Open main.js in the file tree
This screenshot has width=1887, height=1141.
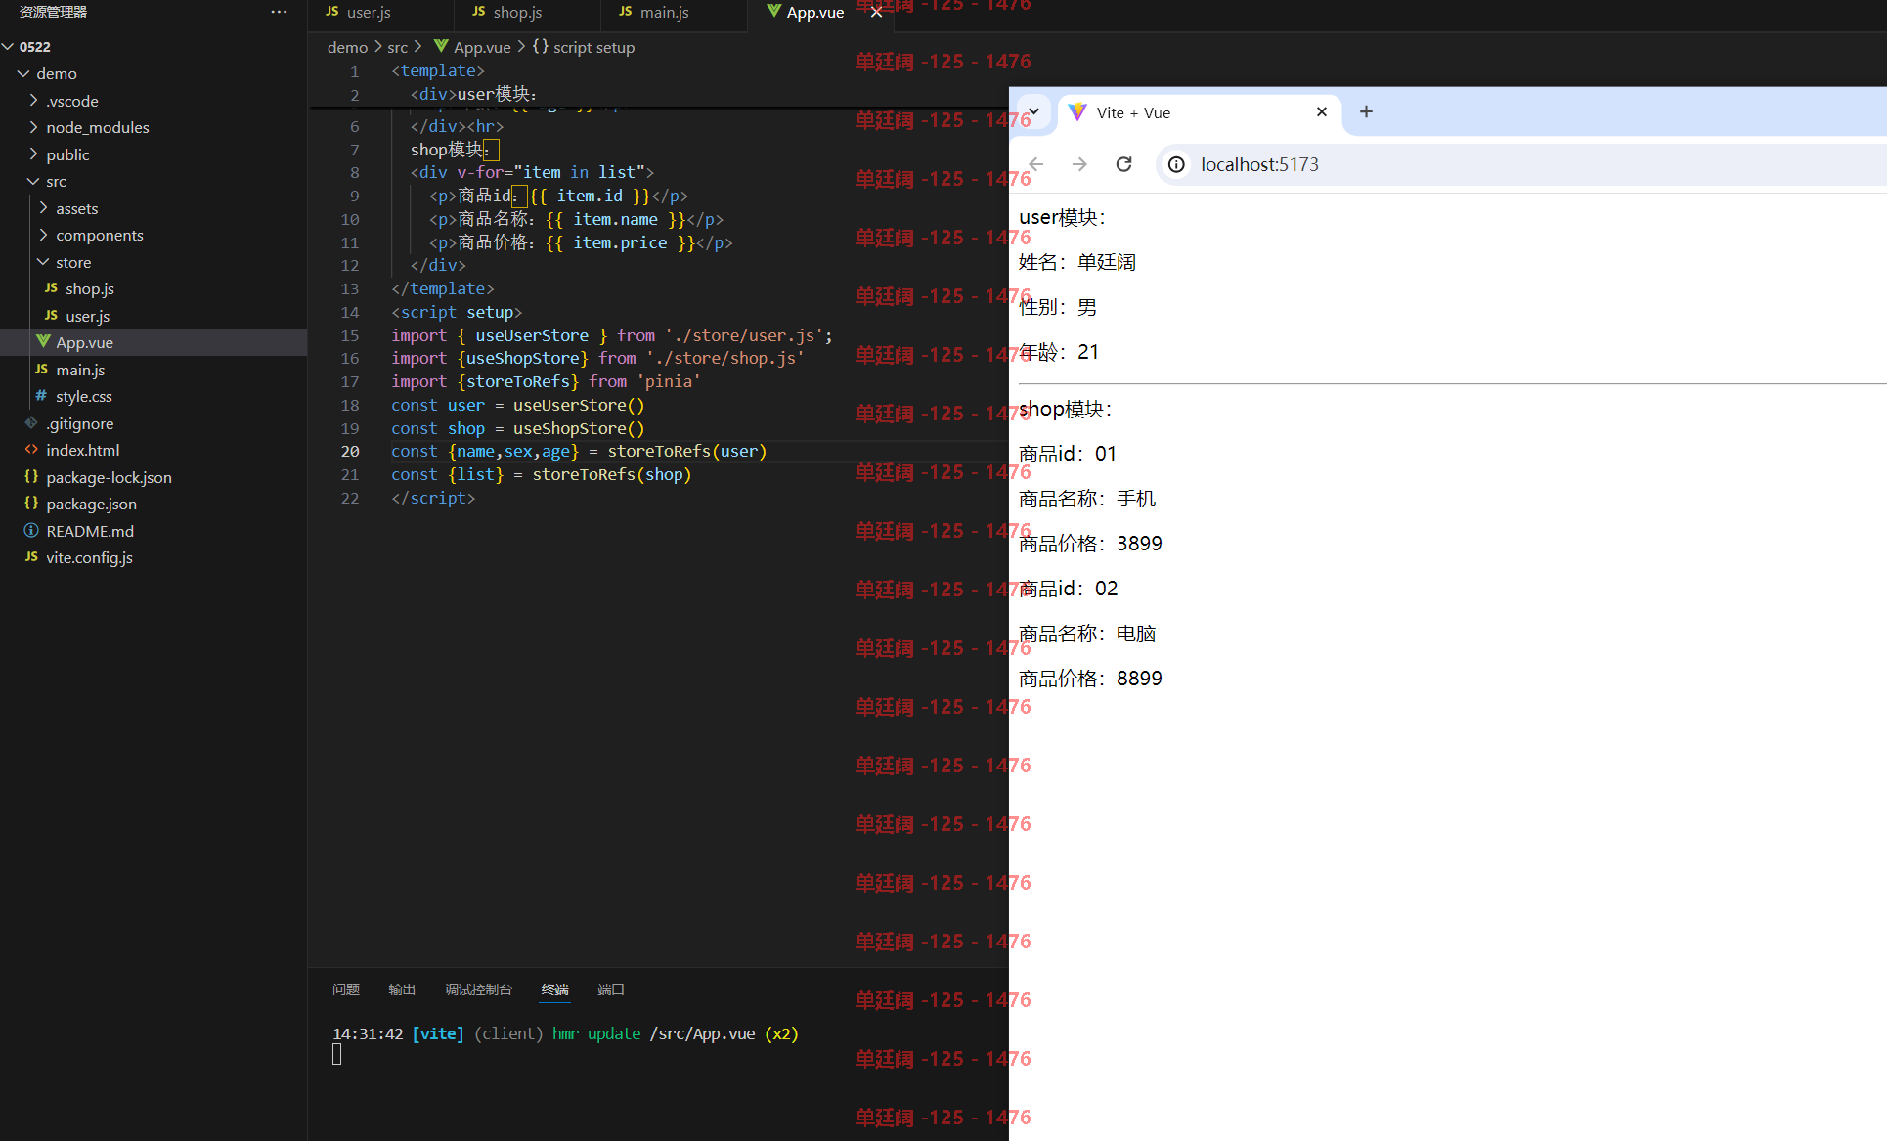80,370
